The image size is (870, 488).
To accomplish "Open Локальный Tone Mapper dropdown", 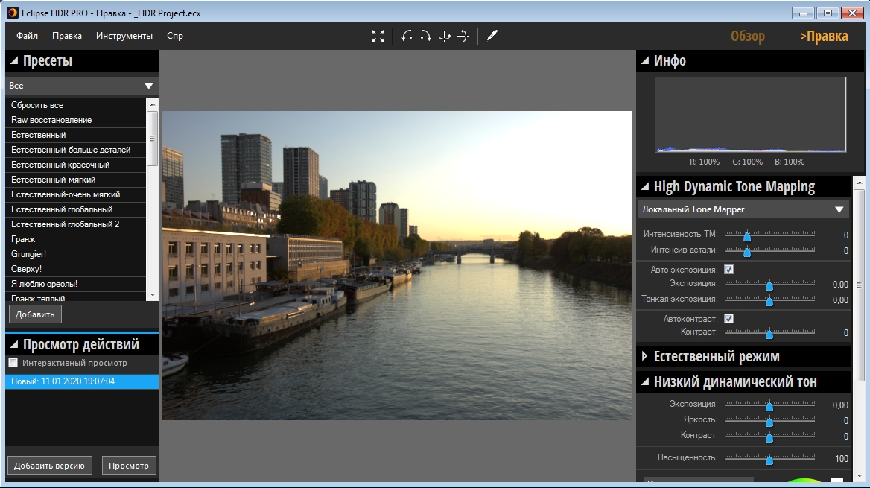I will tap(743, 209).
